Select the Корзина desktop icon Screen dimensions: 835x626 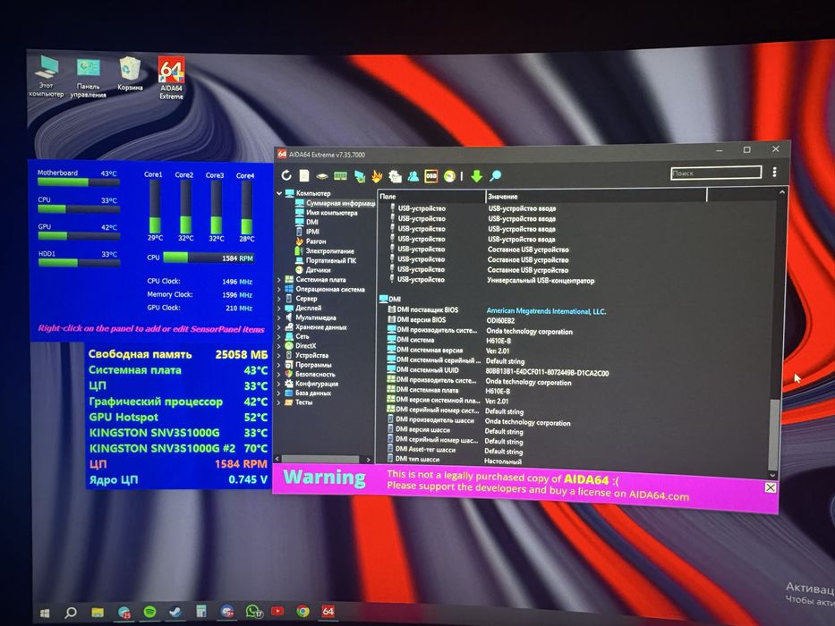pyautogui.click(x=130, y=73)
